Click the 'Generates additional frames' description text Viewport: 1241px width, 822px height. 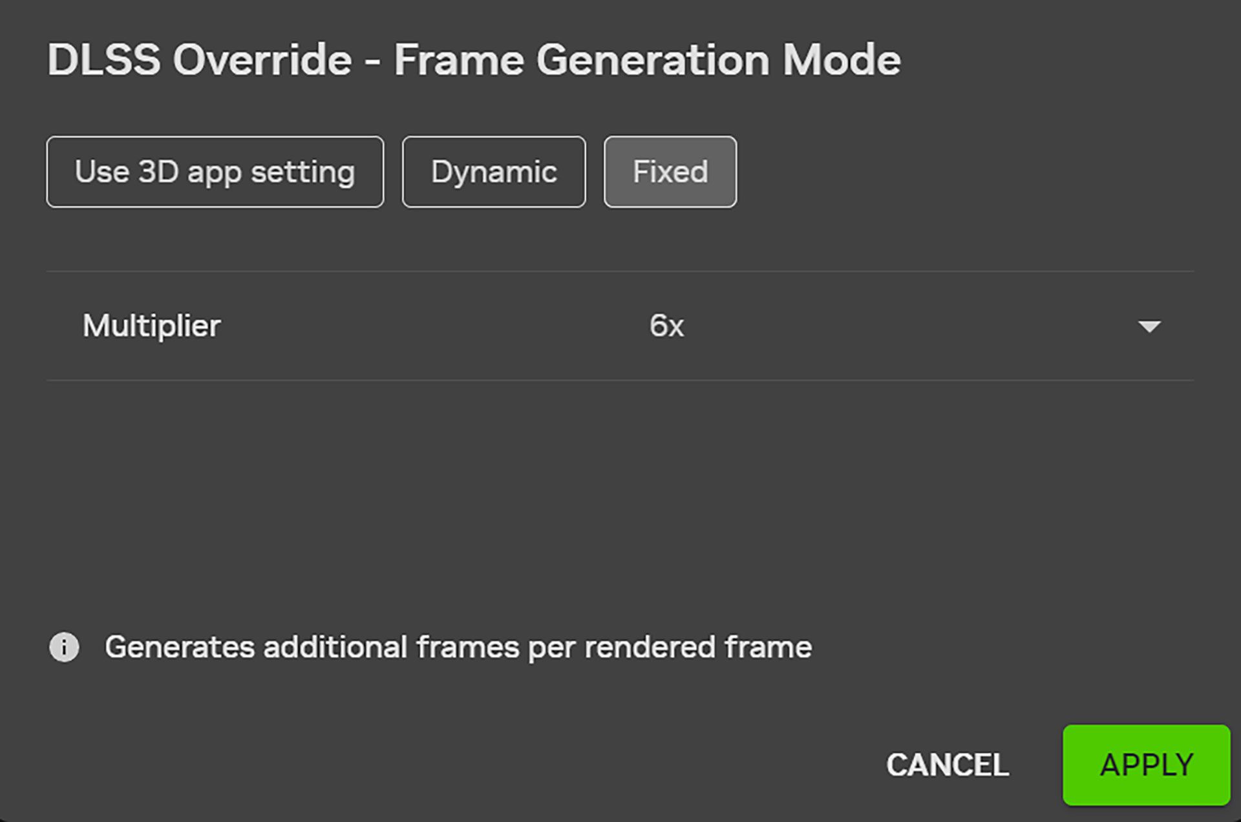pos(458,647)
